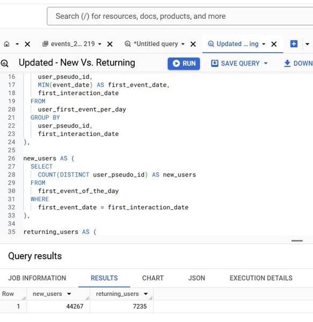Switch to the CHART tab
The height and width of the screenshot is (322, 313).
point(153,278)
